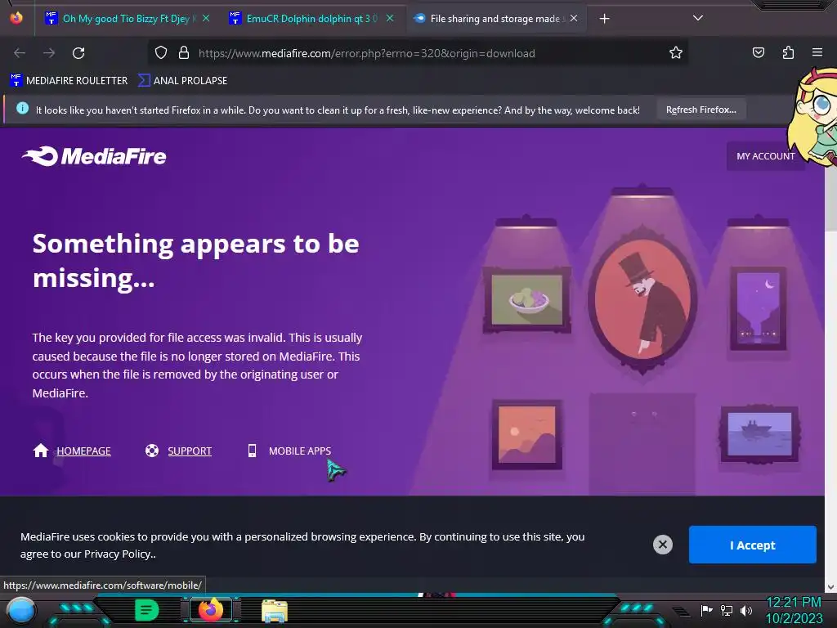Reload the current page
This screenshot has height=628, width=837.
[x=78, y=53]
